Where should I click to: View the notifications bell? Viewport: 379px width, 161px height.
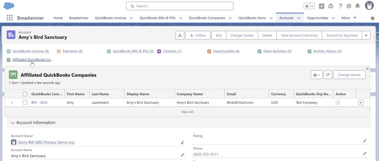pos(358,6)
